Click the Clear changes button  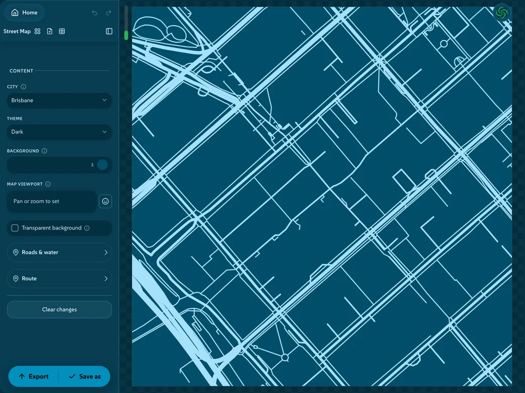tap(59, 309)
